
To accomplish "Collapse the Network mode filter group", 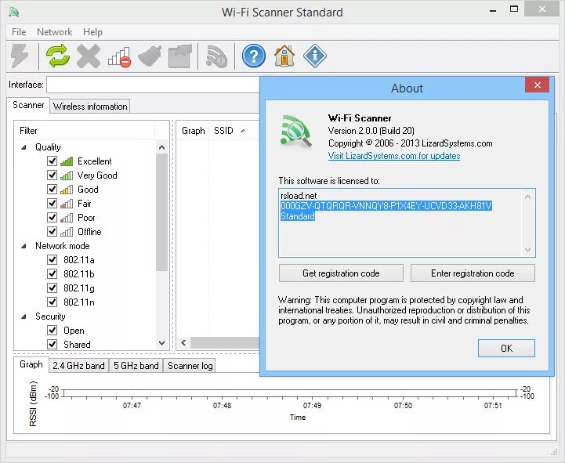I will point(24,246).
